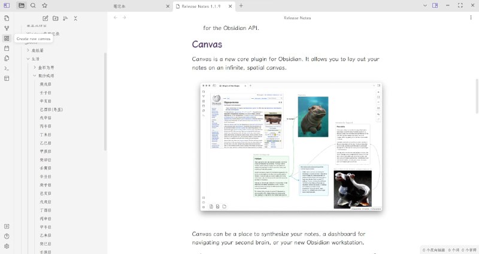Open the quick switcher from ribbon
This screenshot has width=479, height=254.
click(x=7, y=19)
